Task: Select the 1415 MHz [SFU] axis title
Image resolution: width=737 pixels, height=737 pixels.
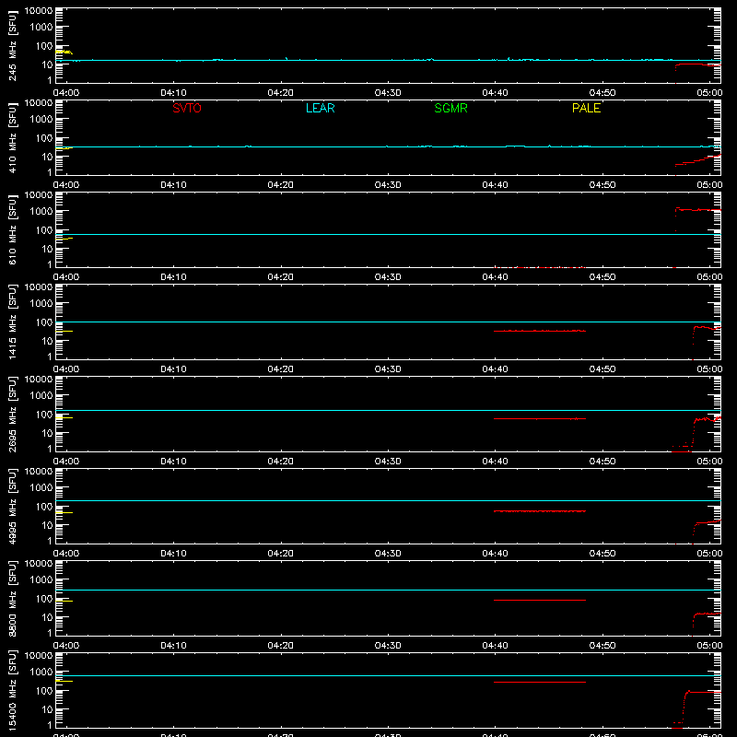Action: [x=12, y=322]
